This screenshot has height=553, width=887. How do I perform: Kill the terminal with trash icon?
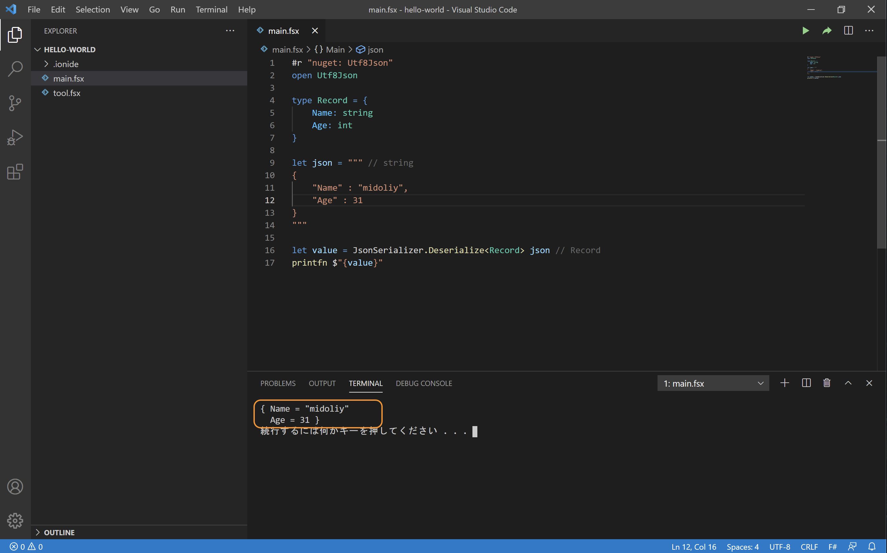pyautogui.click(x=827, y=383)
